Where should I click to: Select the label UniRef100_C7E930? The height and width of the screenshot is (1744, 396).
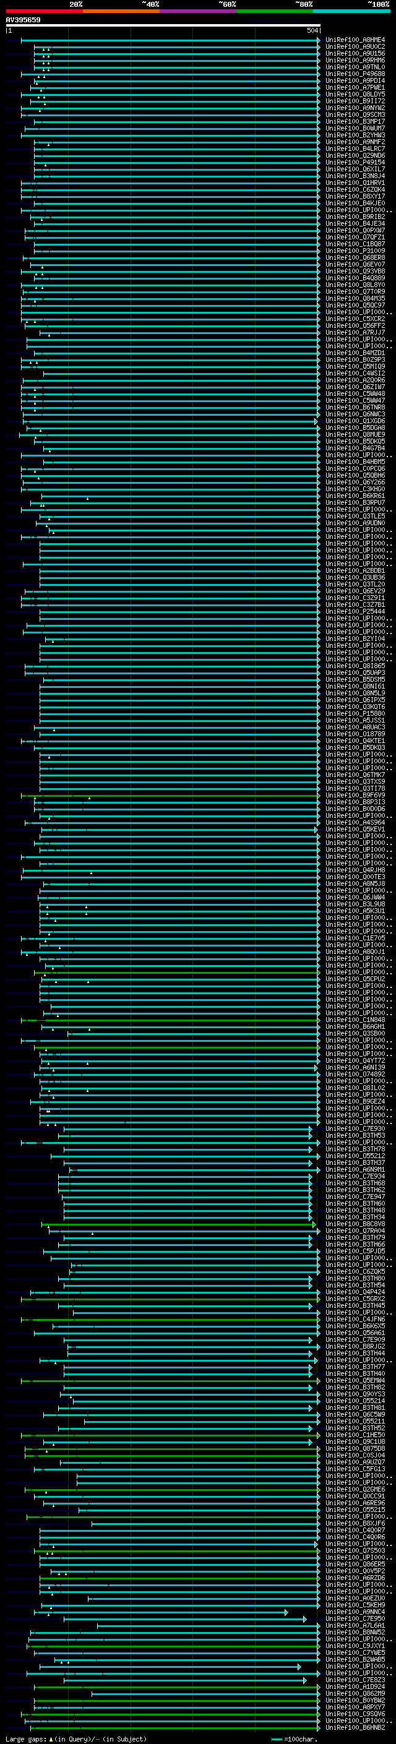355,1128
